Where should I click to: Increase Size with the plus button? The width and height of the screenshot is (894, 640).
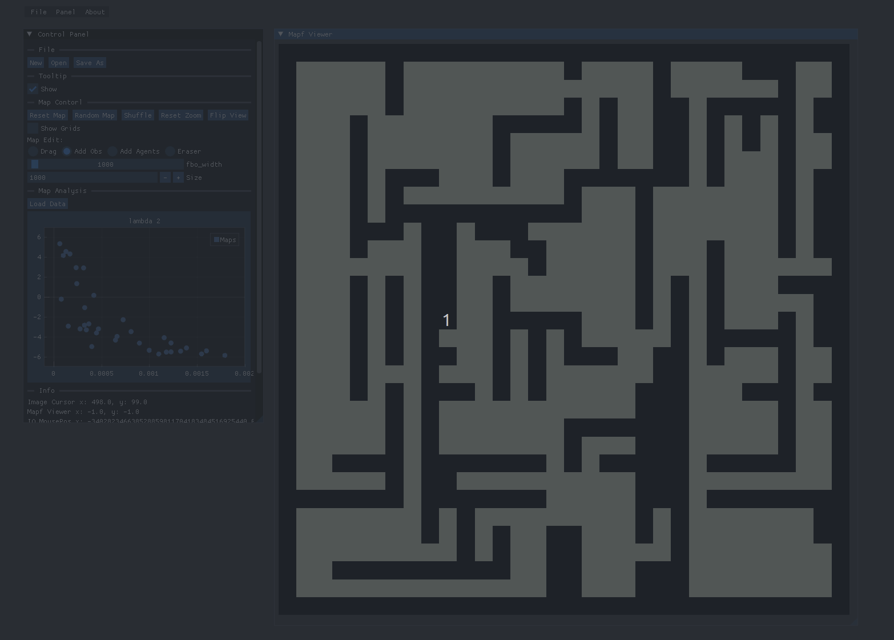click(x=178, y=178)
